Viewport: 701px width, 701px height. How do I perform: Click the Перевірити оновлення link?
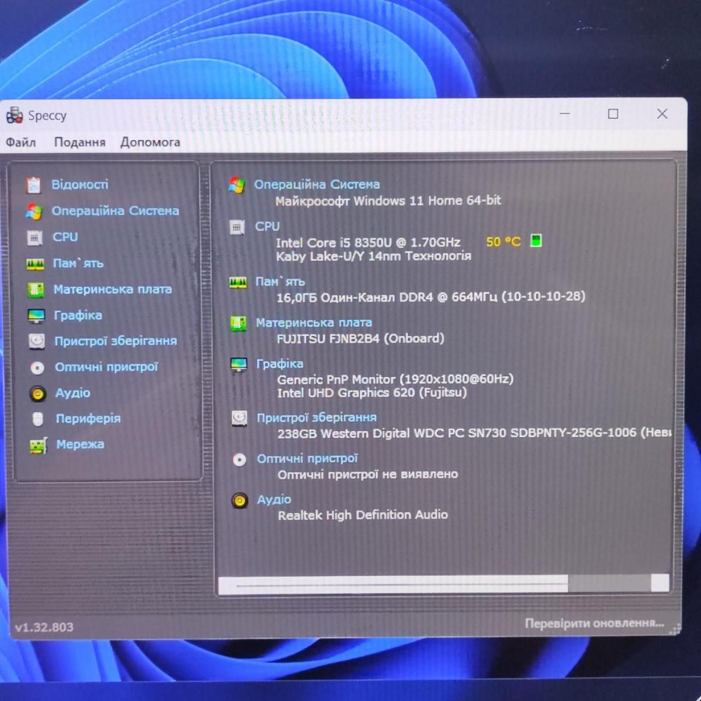pos(594,623)
